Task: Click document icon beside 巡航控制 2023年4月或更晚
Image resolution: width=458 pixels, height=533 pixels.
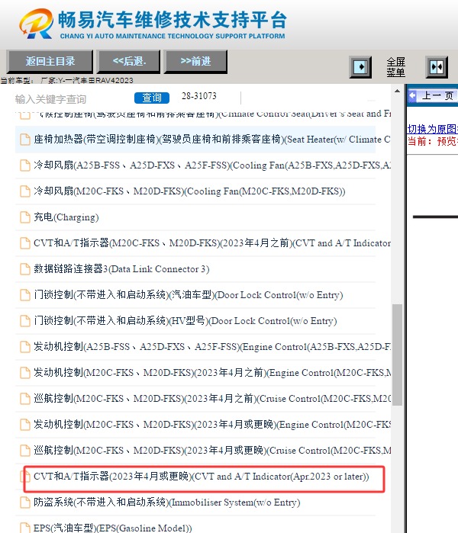Action: 25,451
